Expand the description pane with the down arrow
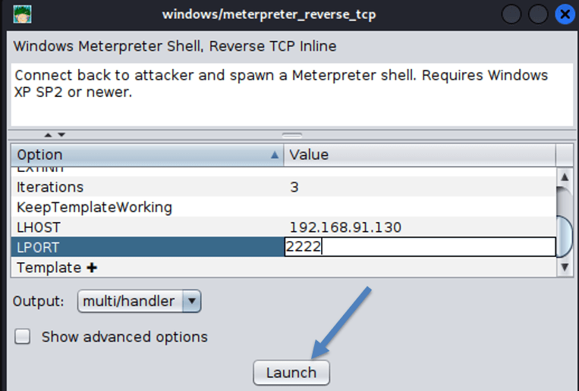The height and width of the screenshot is (391, 579). coord(61,135)
